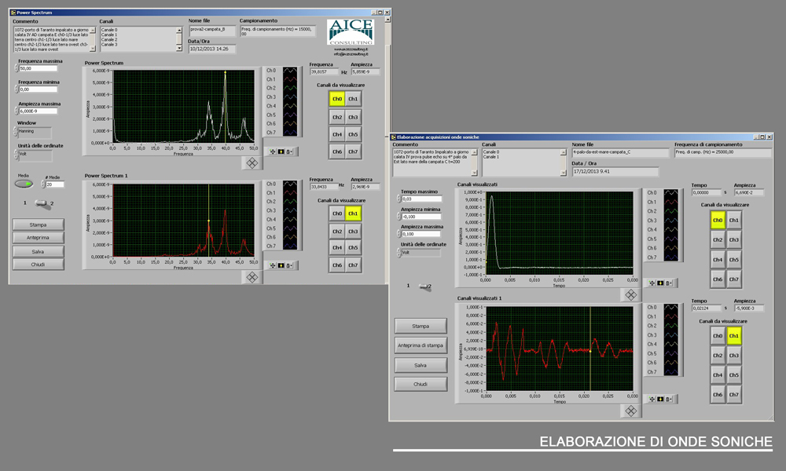The height and width of the screenshot is (471, 786).
Task: Select the zoom tool under the Canali visualizzati 1 graph
Action: tap(660, 399)
